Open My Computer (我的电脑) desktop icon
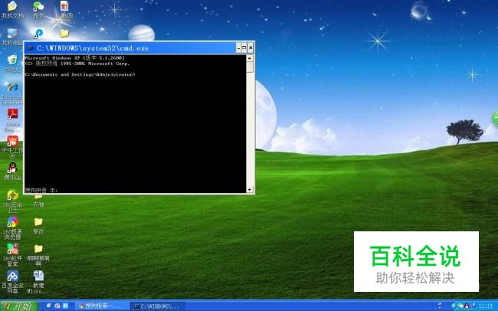 [12, 37]
